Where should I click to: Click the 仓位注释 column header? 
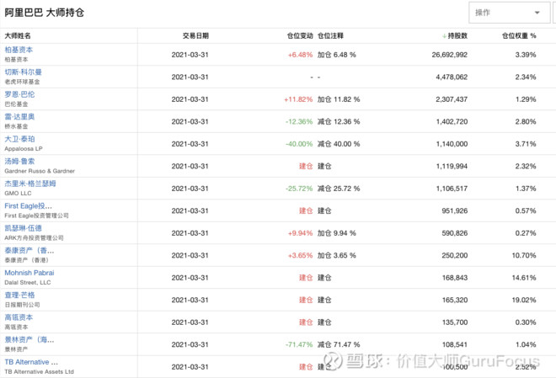point(330,36)
